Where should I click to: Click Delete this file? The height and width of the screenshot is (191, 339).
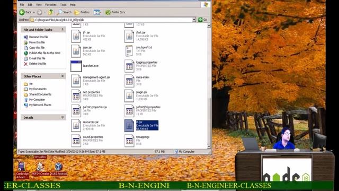click(38, 64)
